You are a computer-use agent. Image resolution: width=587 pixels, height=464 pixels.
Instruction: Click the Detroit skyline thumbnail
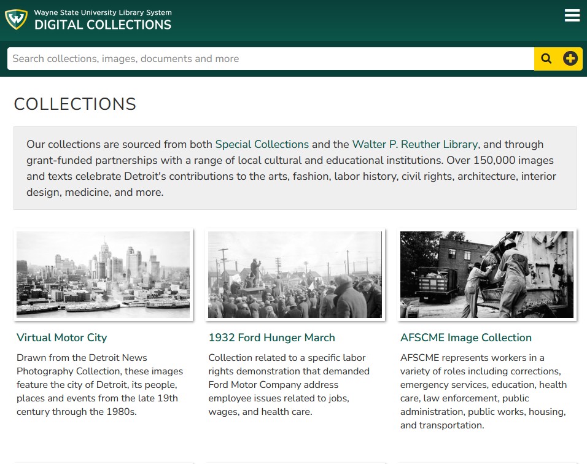click(103, 275)
